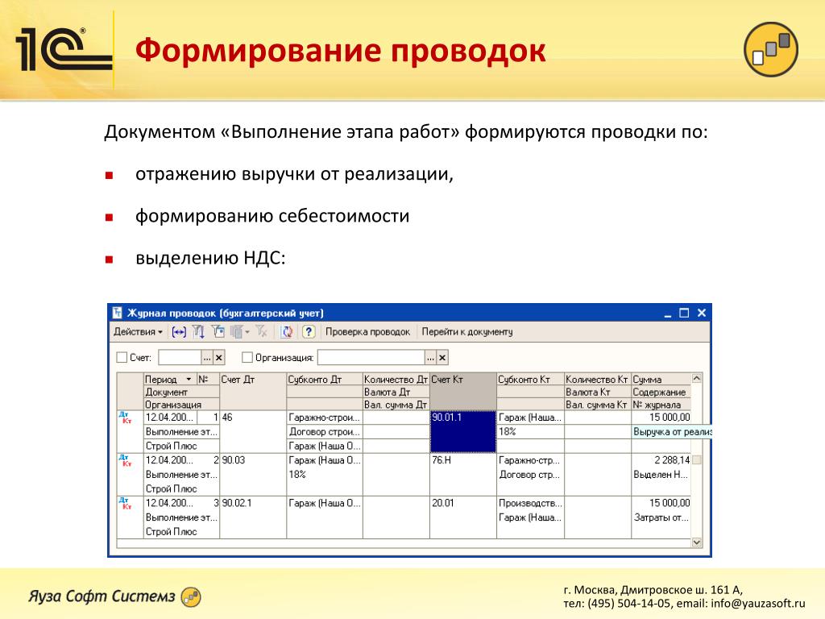The width and height of the screenshot is (825, 619).
Task: Open the Счет selection ellipsis button
Action: coord(207,358)
